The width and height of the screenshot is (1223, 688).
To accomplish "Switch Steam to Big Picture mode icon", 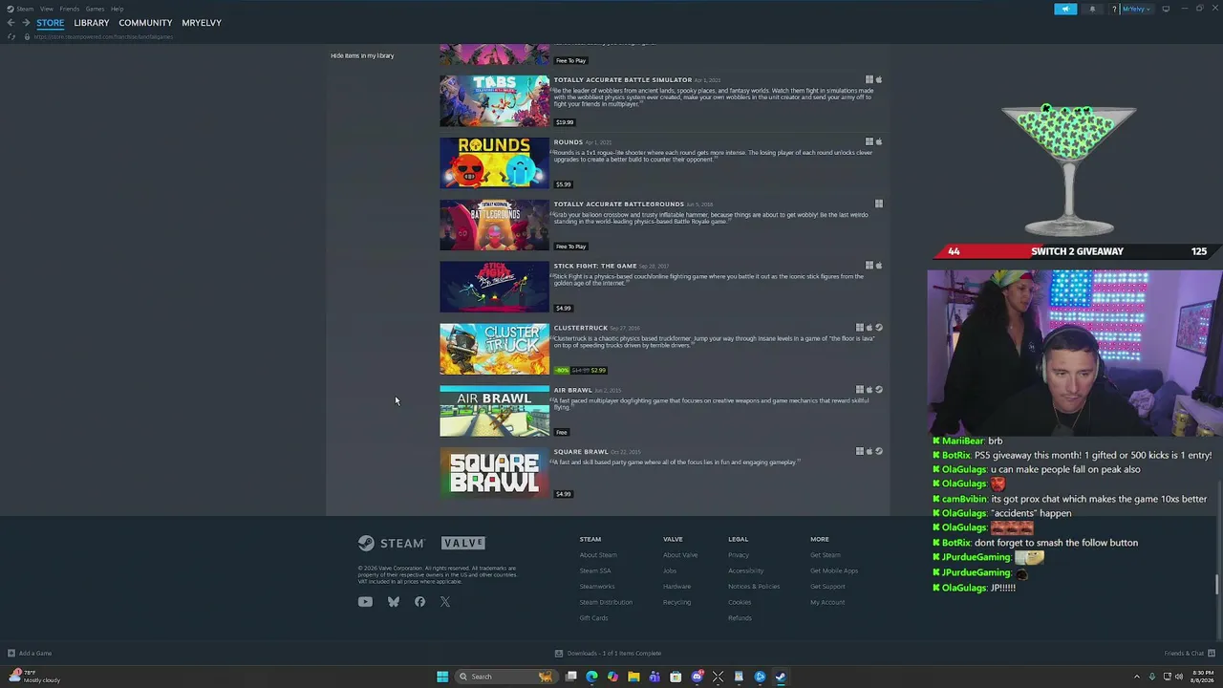I will pyautogui.click(x=1166, y=9).
